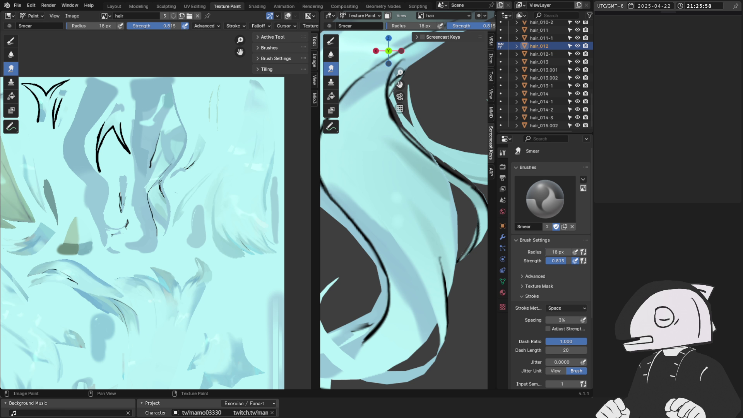The width and height of the screenshot is (743, 418).
Task: Adjust Radius slider in image editor header
Action: click(91, 26)
